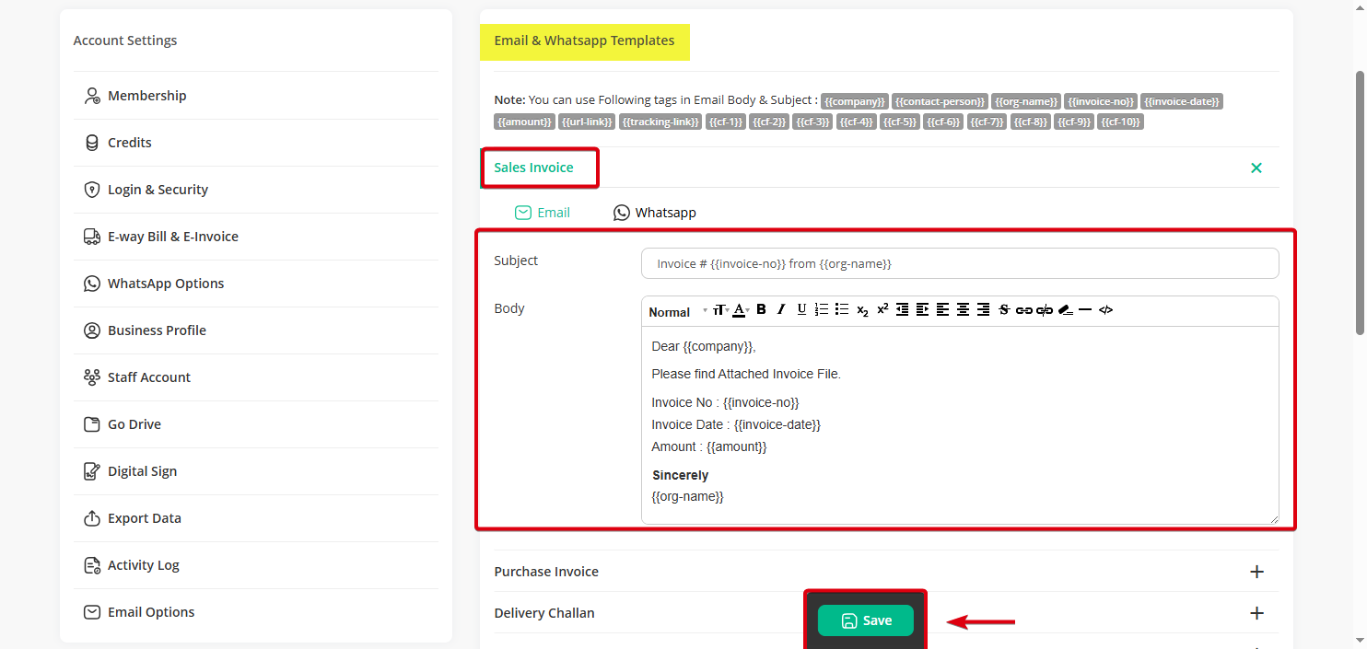Click the Export Data upload icon

(x=91, y=518)
